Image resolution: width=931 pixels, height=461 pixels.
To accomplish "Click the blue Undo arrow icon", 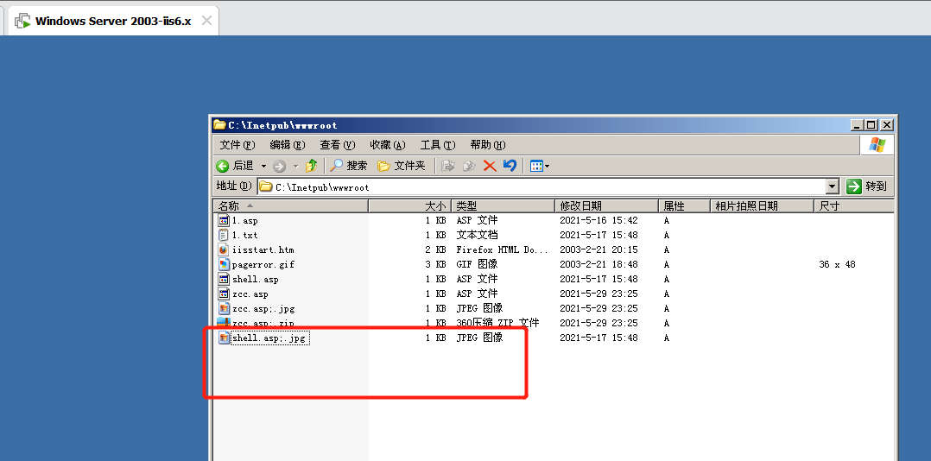I will click(x=510, y=166).
